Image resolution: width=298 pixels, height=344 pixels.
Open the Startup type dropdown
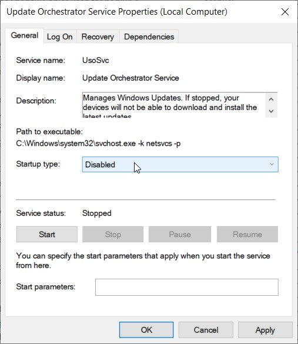pos(180,164)
